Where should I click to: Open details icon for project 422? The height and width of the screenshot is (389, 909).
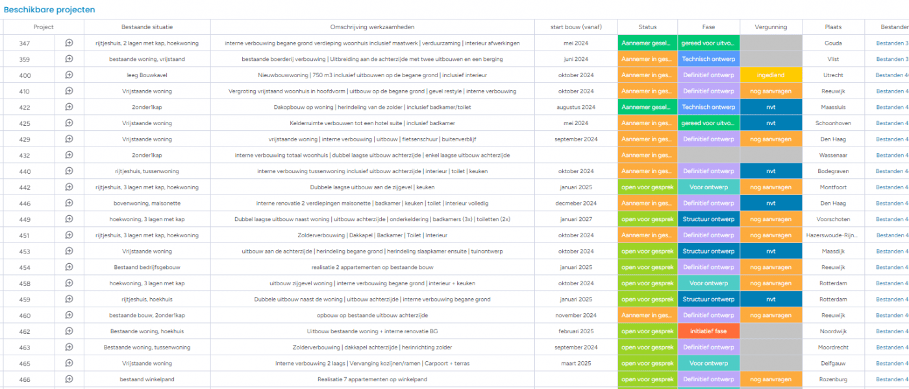pos(69,107)
